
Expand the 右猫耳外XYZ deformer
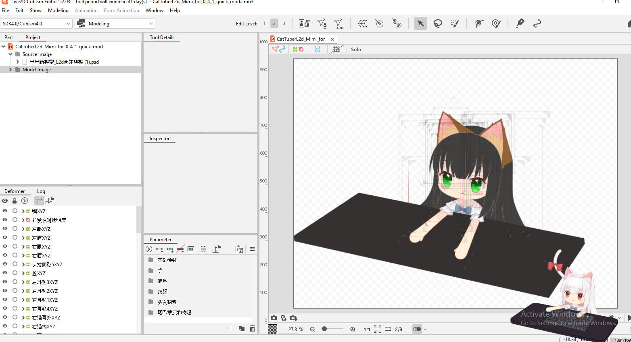tap(23, 317)
